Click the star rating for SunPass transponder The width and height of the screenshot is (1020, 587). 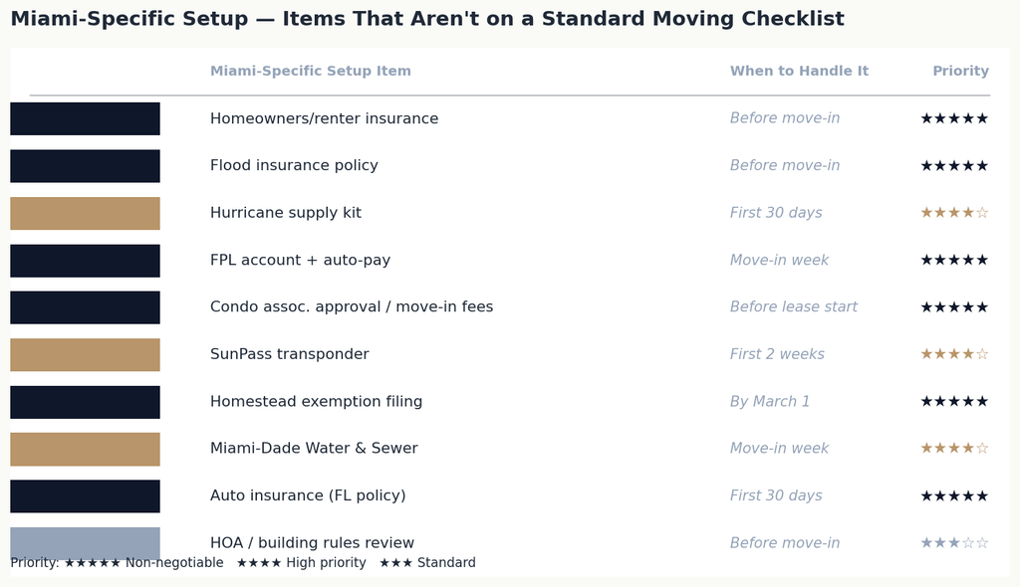[954, 354]
